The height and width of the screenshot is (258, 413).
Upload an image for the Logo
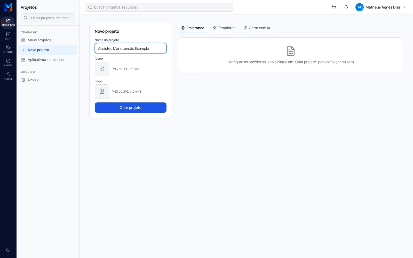coord(102,92)
